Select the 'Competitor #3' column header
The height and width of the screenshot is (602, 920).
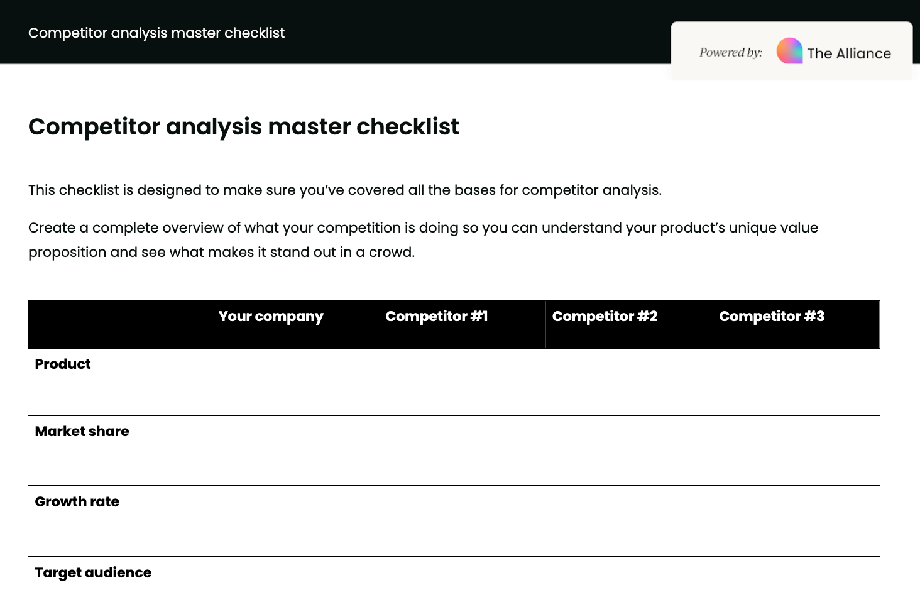coord(772,316)
